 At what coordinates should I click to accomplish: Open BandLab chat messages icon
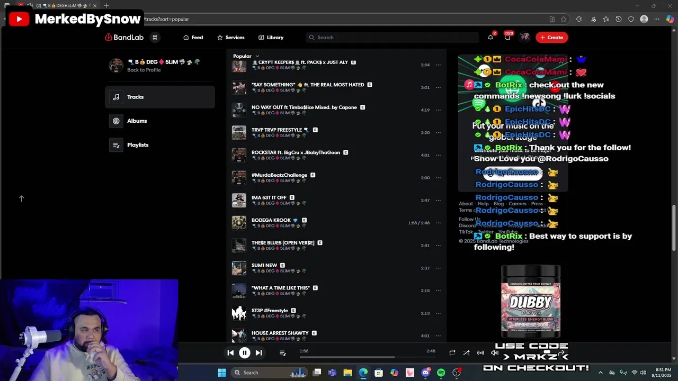[x=507, y=37]
